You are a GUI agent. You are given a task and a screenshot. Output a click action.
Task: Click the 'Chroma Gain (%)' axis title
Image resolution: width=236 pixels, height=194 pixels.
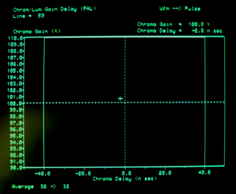(37, 31)
